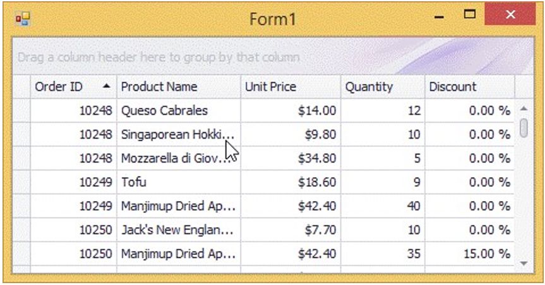
Task: Click the $34.80 unit price cell
Action: 290,159
